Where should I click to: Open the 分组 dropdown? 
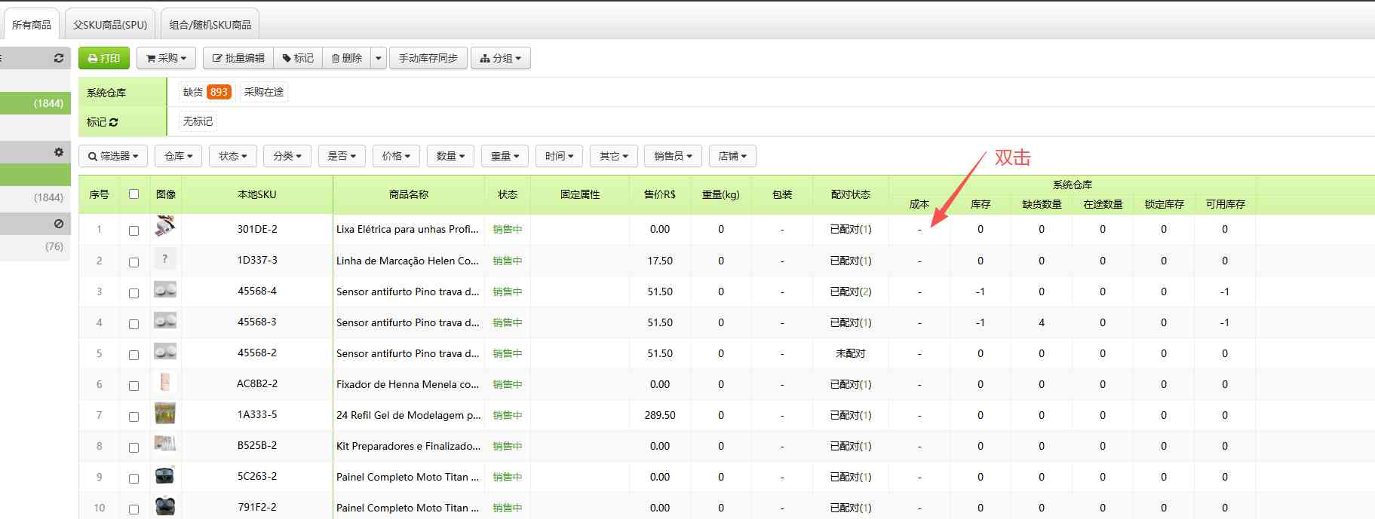501,58
